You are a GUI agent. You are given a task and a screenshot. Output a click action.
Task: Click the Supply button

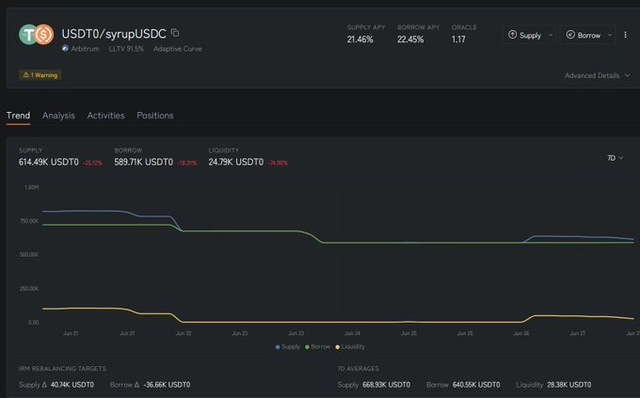(524, 35)
